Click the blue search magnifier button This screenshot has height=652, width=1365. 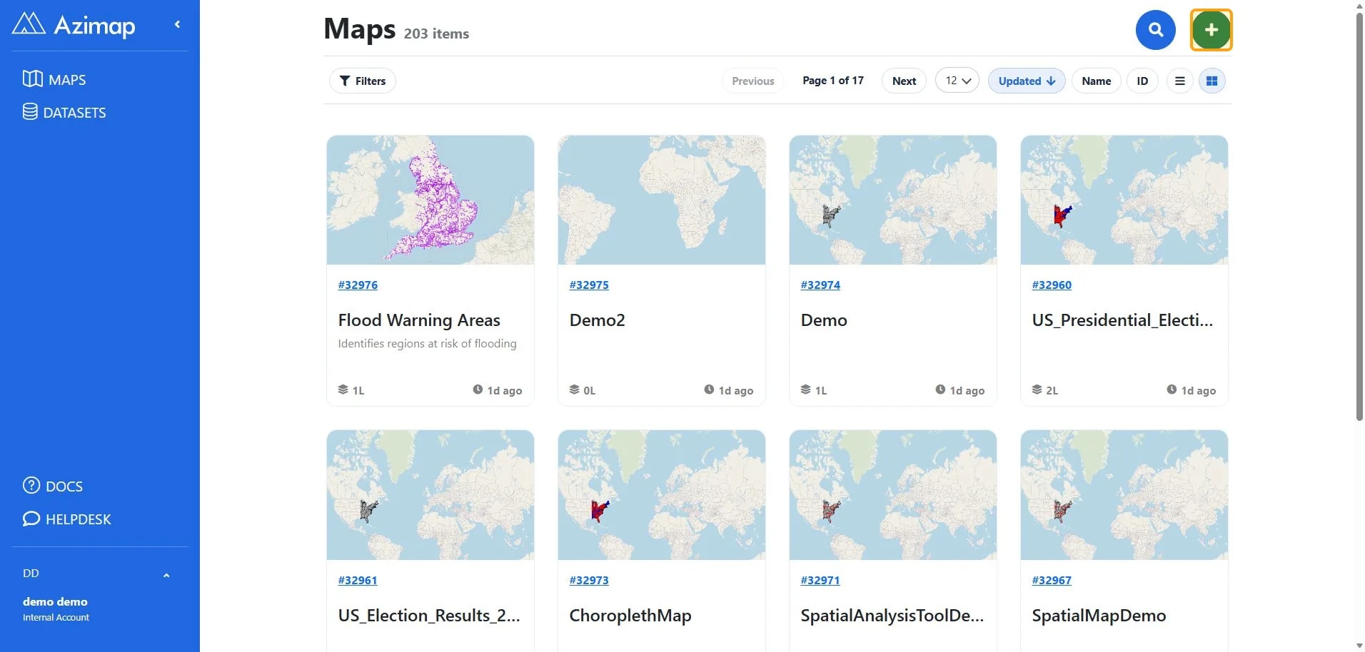[x=1155, y=30]
